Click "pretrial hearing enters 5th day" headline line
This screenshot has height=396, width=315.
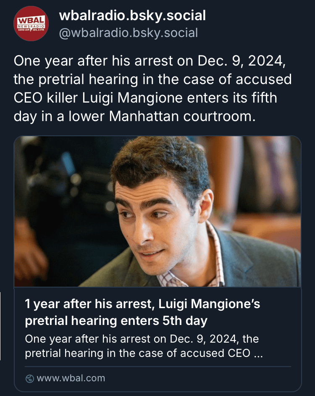[x=116, y=321]
